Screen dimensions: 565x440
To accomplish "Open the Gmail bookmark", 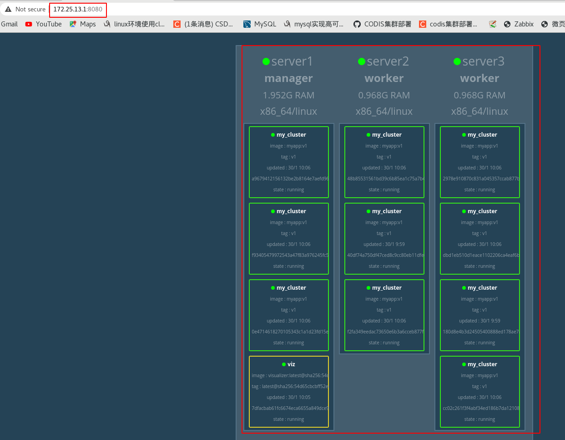I will point(9,24).
